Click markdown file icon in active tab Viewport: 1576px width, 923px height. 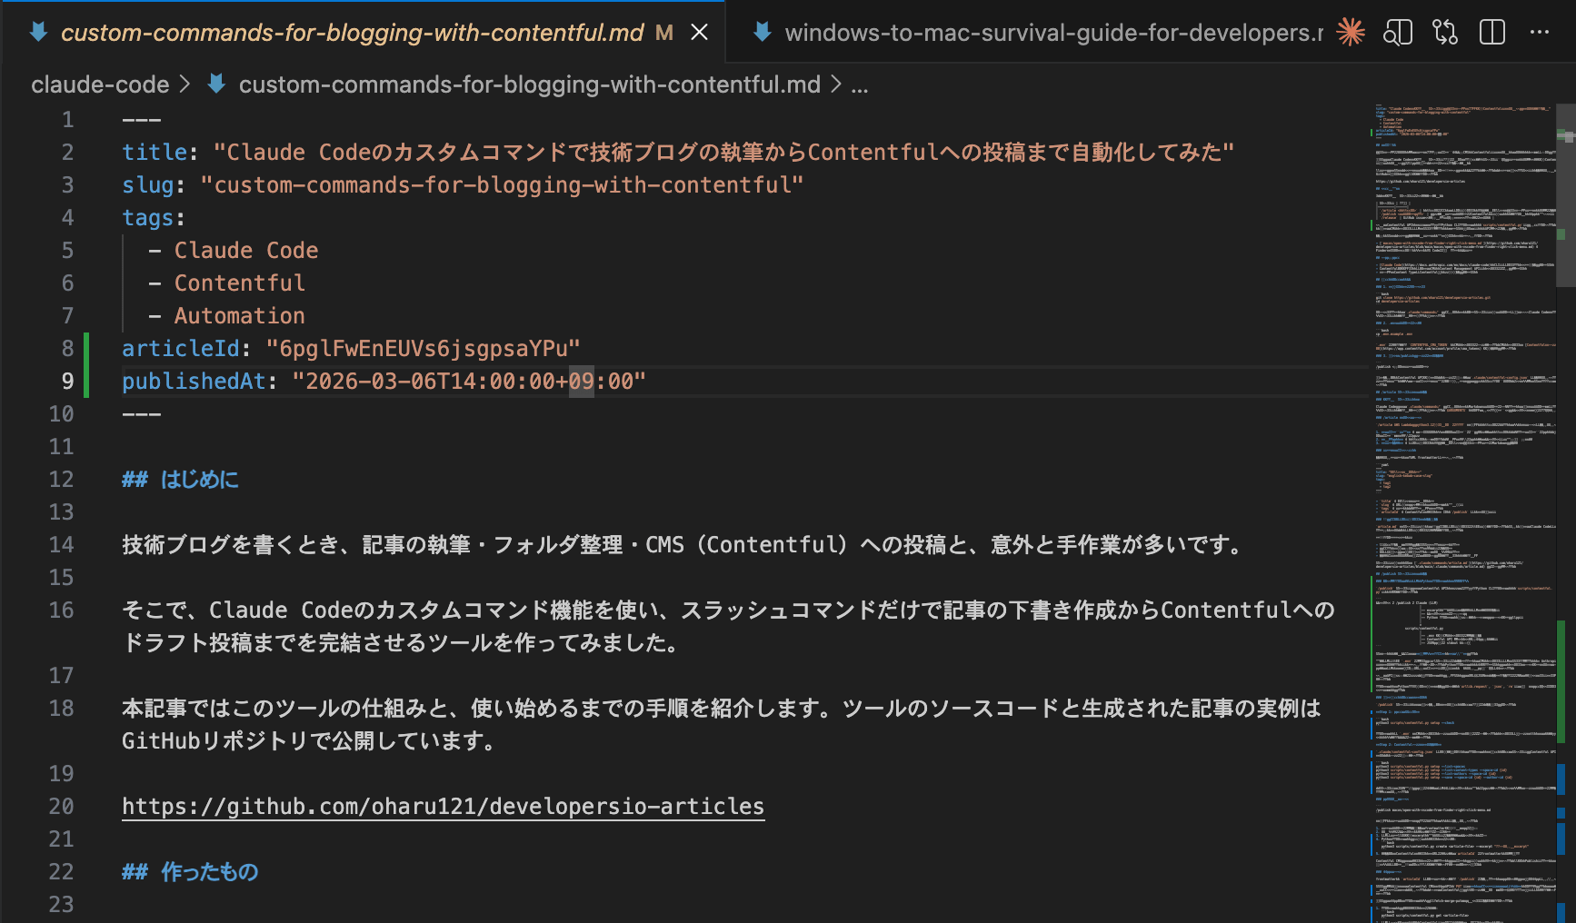(x=38, y=33)
